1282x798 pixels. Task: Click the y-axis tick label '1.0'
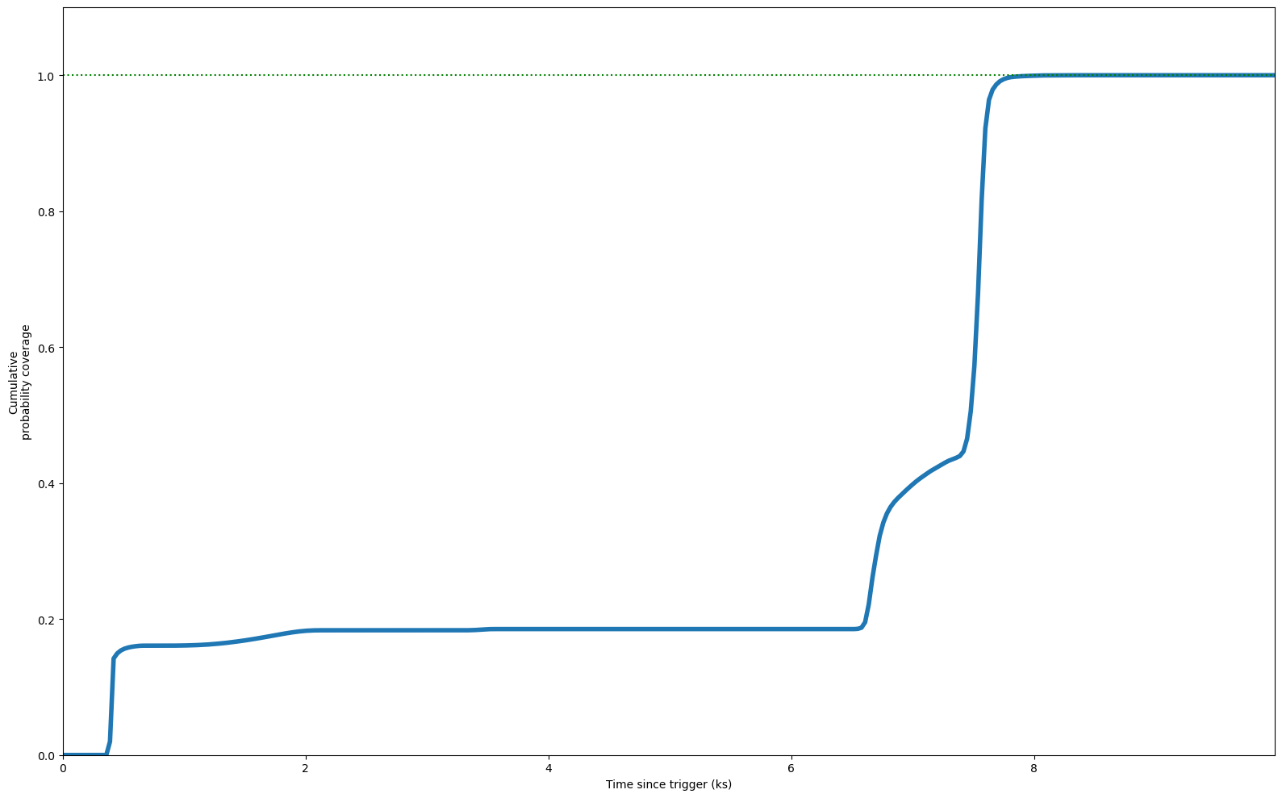[45, 76]
